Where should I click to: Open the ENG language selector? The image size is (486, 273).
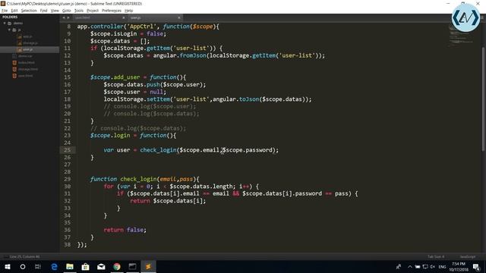click(442, 266)
